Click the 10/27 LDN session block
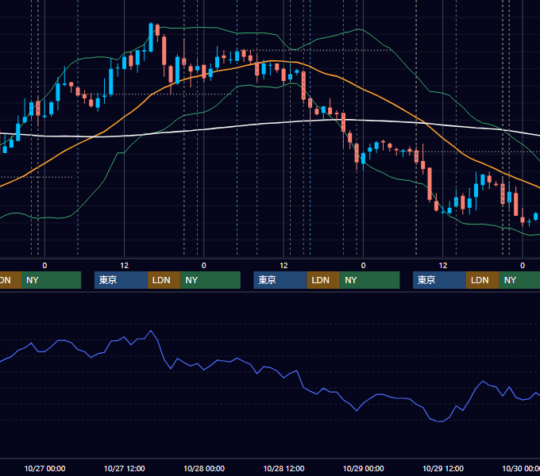This screenshot has width=540, height=476. (x=164, y=280)
